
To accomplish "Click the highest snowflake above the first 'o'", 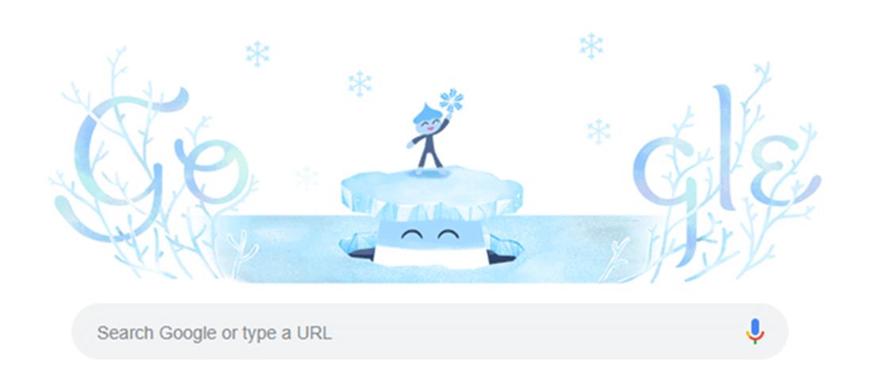I will click(257, 54).
